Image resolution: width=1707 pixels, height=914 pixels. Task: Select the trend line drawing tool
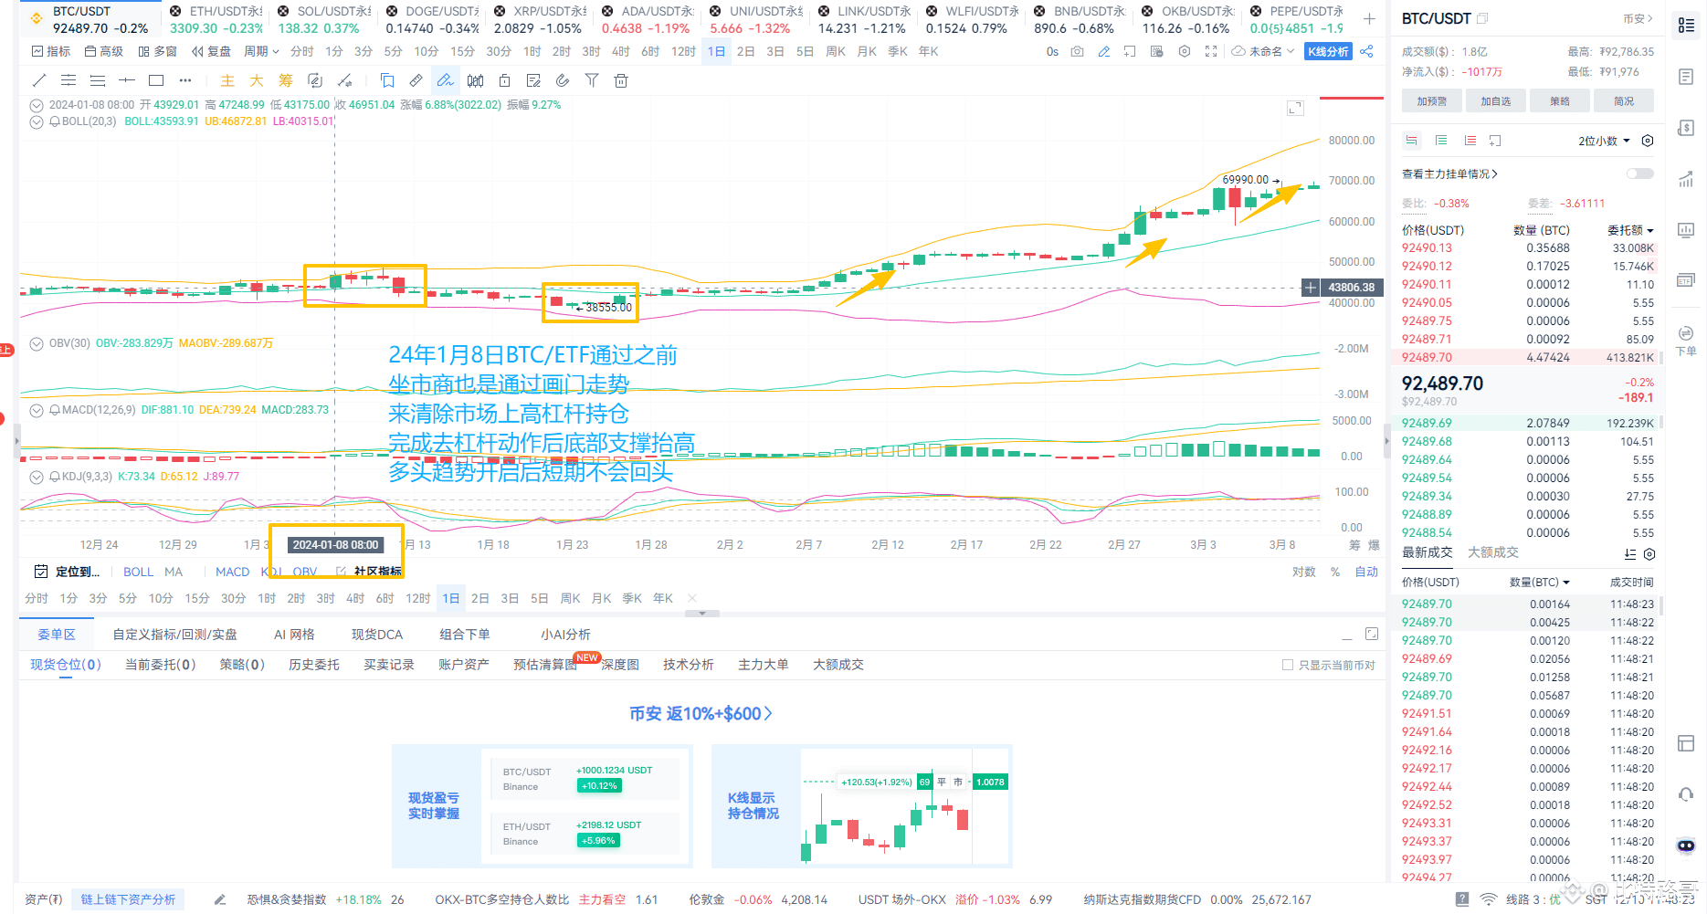[39, 80]
